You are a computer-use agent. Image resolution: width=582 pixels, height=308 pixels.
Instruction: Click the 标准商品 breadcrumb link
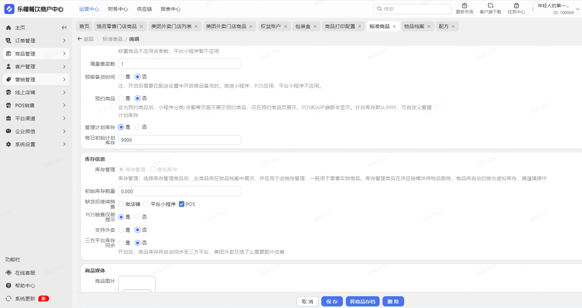point(113,39)
